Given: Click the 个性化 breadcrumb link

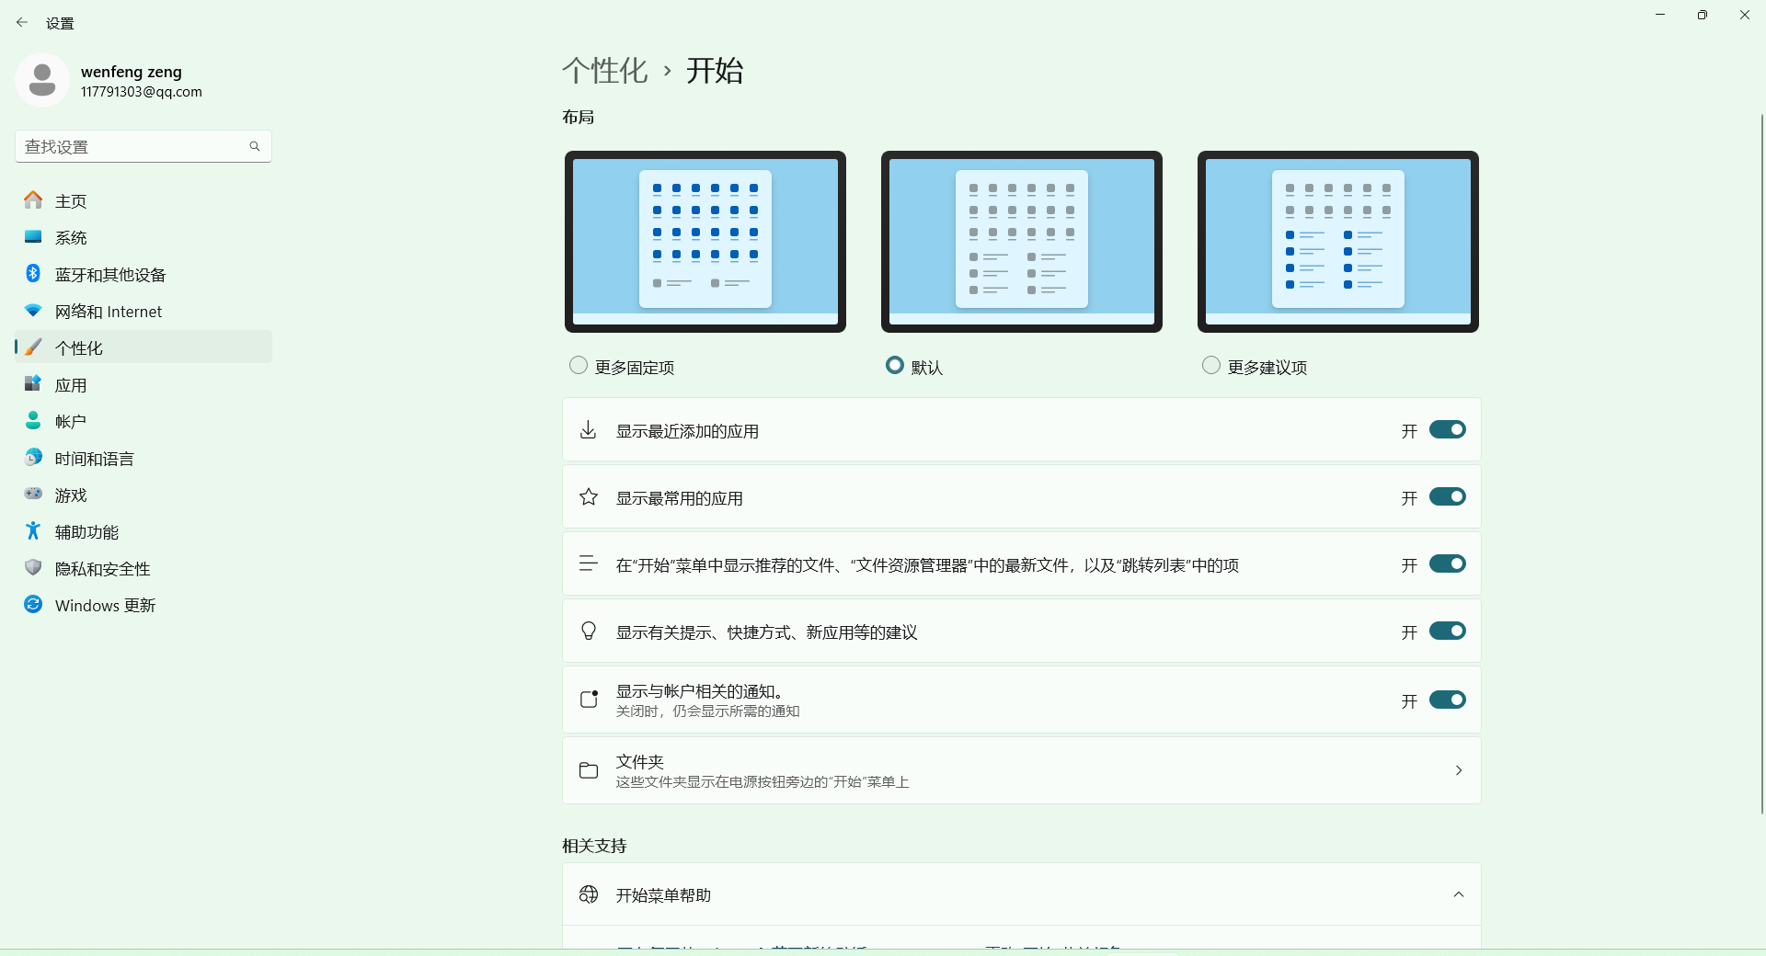Looking at the screenshot, I should click(605, 71).
